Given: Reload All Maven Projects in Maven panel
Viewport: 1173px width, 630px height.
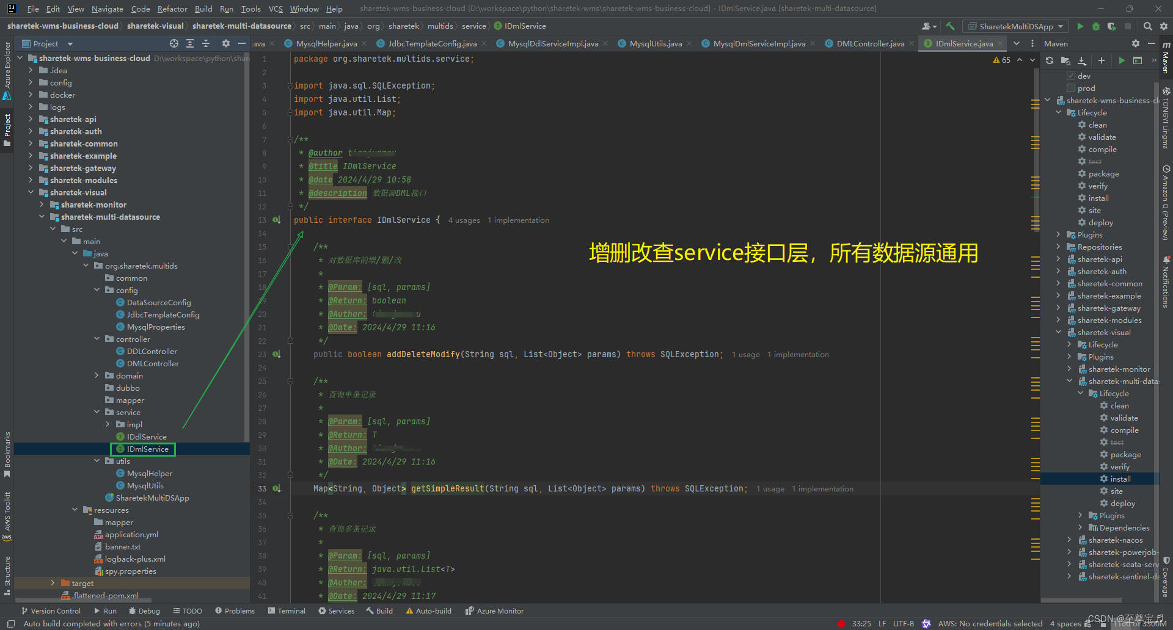Looking at the screenshot, I should 1049,60.
